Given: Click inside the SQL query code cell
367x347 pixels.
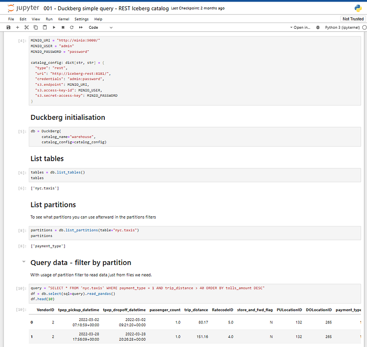Looking at the screenshot, I should pos(195,294).
